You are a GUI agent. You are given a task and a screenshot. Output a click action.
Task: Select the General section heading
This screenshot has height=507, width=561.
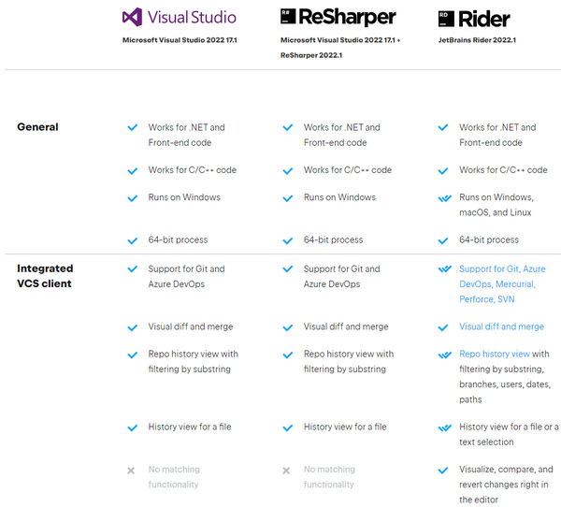[x=37, y=127]
